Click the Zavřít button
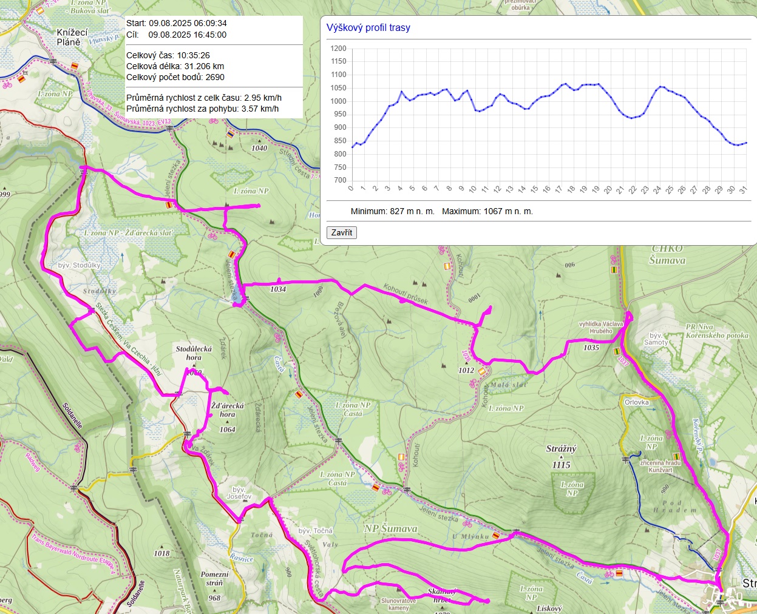Viewport: 757px width, 614px height. (342, 232)
